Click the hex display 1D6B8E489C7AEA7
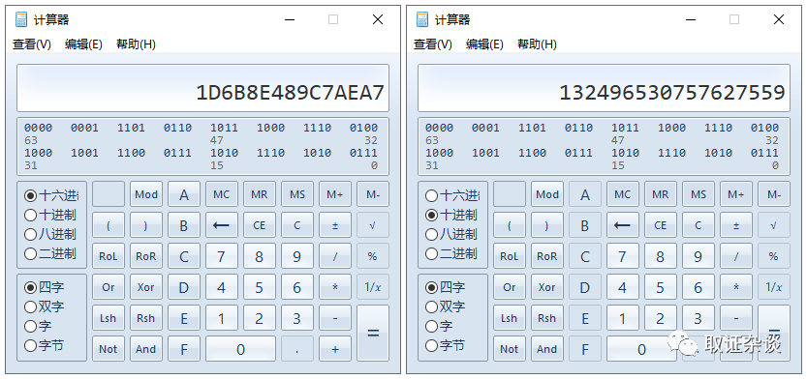The width and height of the screenshot is (807, 379). point(291,93)
